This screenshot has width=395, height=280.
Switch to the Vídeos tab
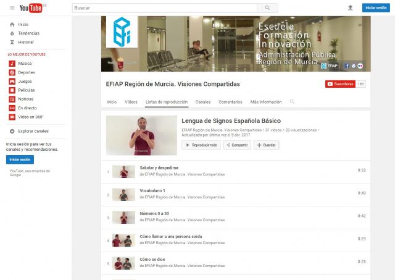click(x=131, y=101)
